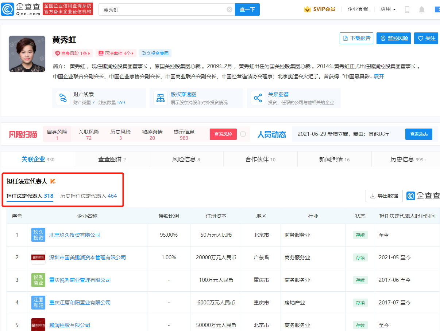Click the 查看动态 button
Image resolution: width=440 pixels, height=331 pixels.
tap(419, 134)
